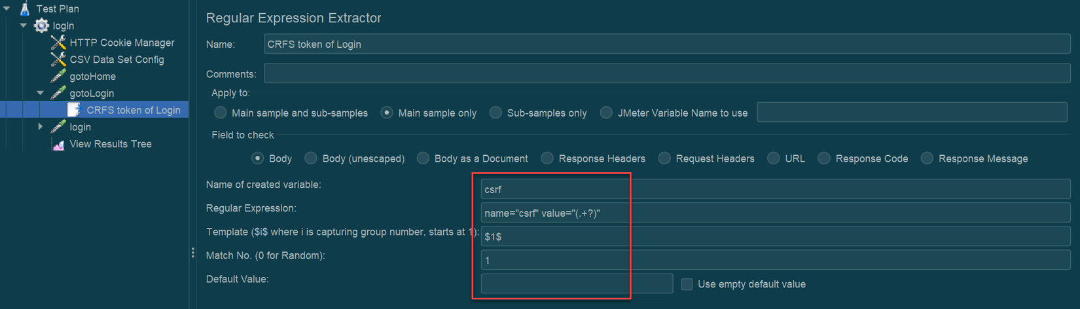Click the Name of created variable field
The image size is (1080, 309).
[776, 189]
